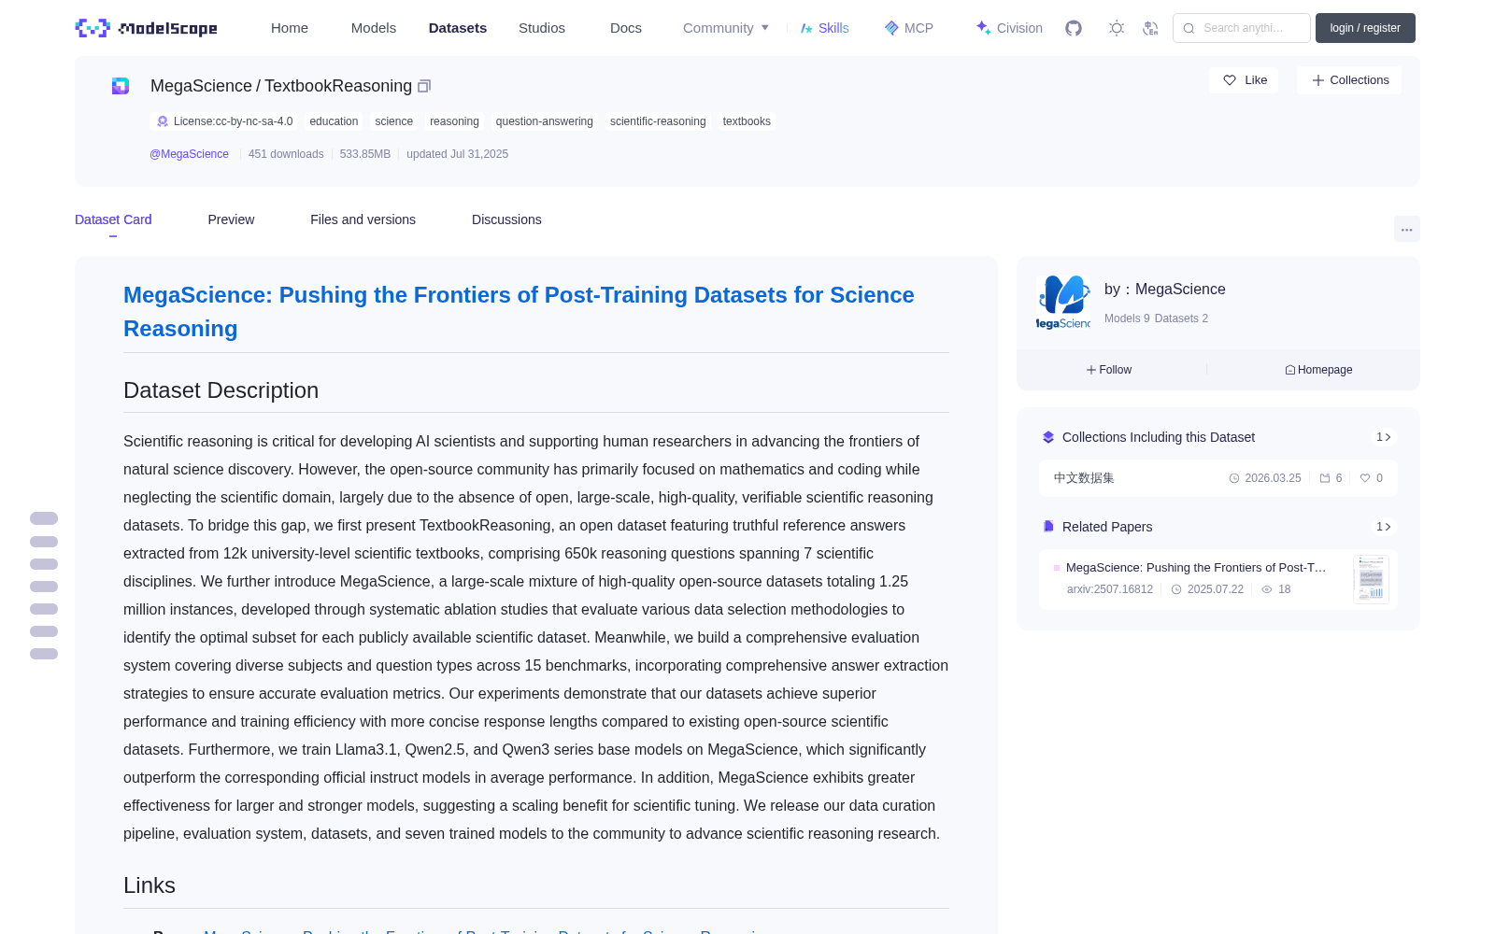Click the MCP diamond icon
1495x934 pixels.
[x=891, y=28]
